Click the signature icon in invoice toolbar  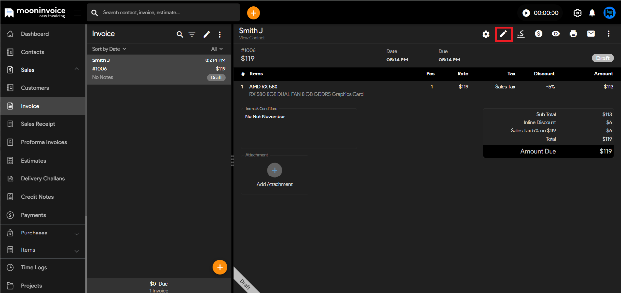click(x=521, y=34)
